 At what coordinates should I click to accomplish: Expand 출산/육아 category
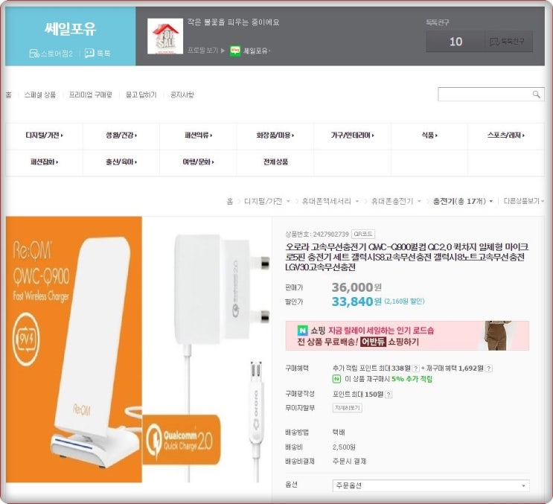tap(121, 162)
